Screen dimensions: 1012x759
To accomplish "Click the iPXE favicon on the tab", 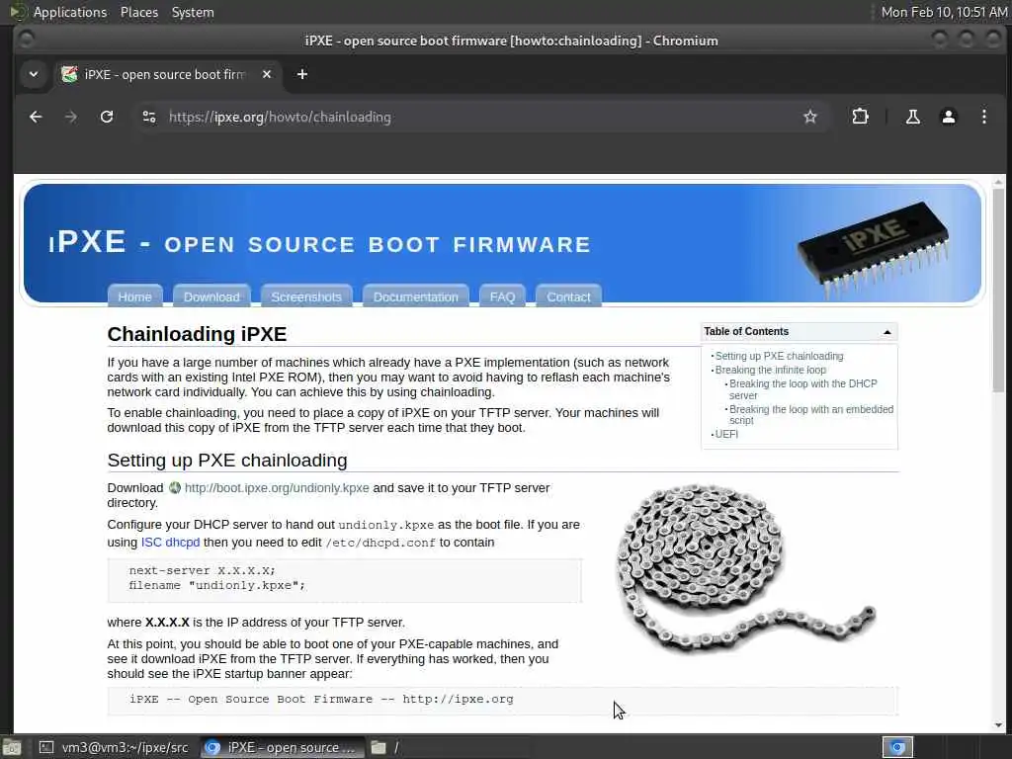I will pos(69,74).
